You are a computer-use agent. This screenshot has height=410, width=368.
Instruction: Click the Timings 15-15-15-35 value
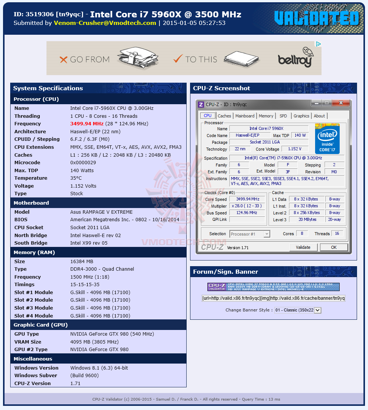pos(85,285)
